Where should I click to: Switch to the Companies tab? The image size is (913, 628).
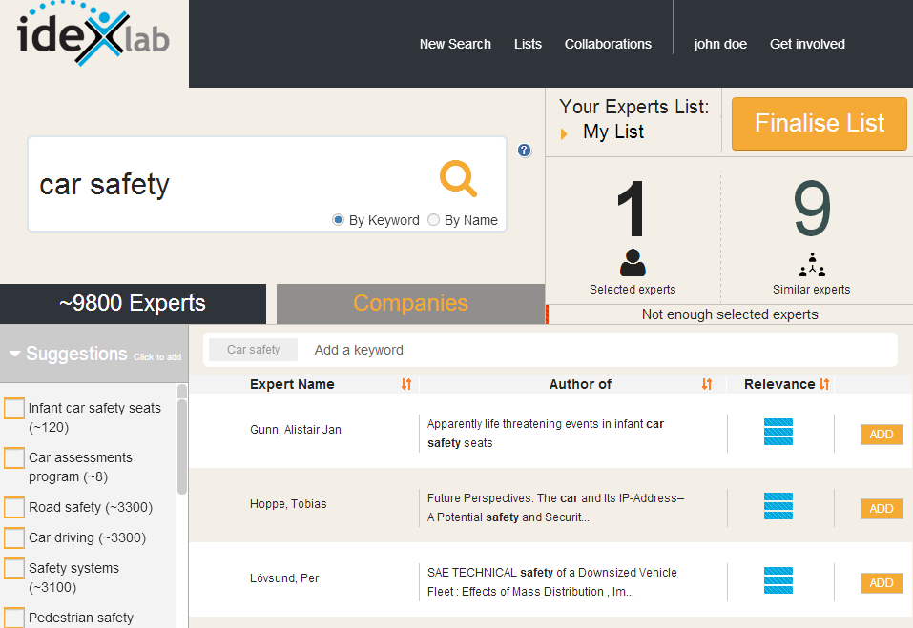(410, 304)
